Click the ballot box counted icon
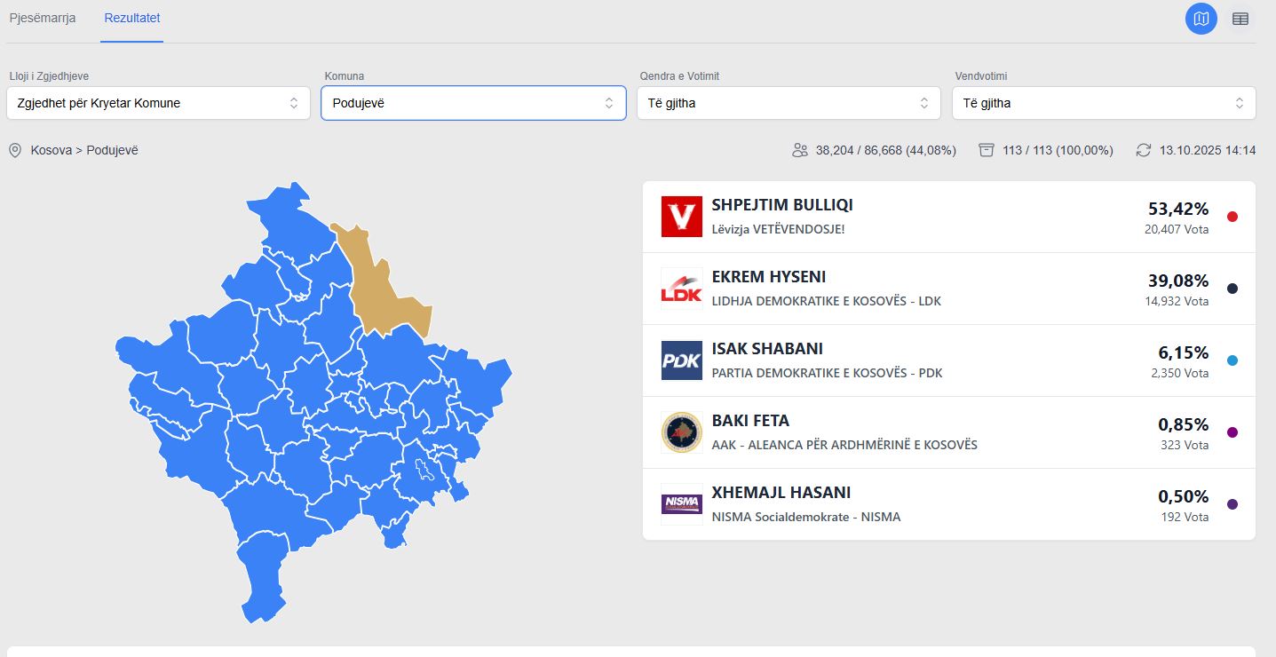1276x657 pixels. [x=987, y=151]
